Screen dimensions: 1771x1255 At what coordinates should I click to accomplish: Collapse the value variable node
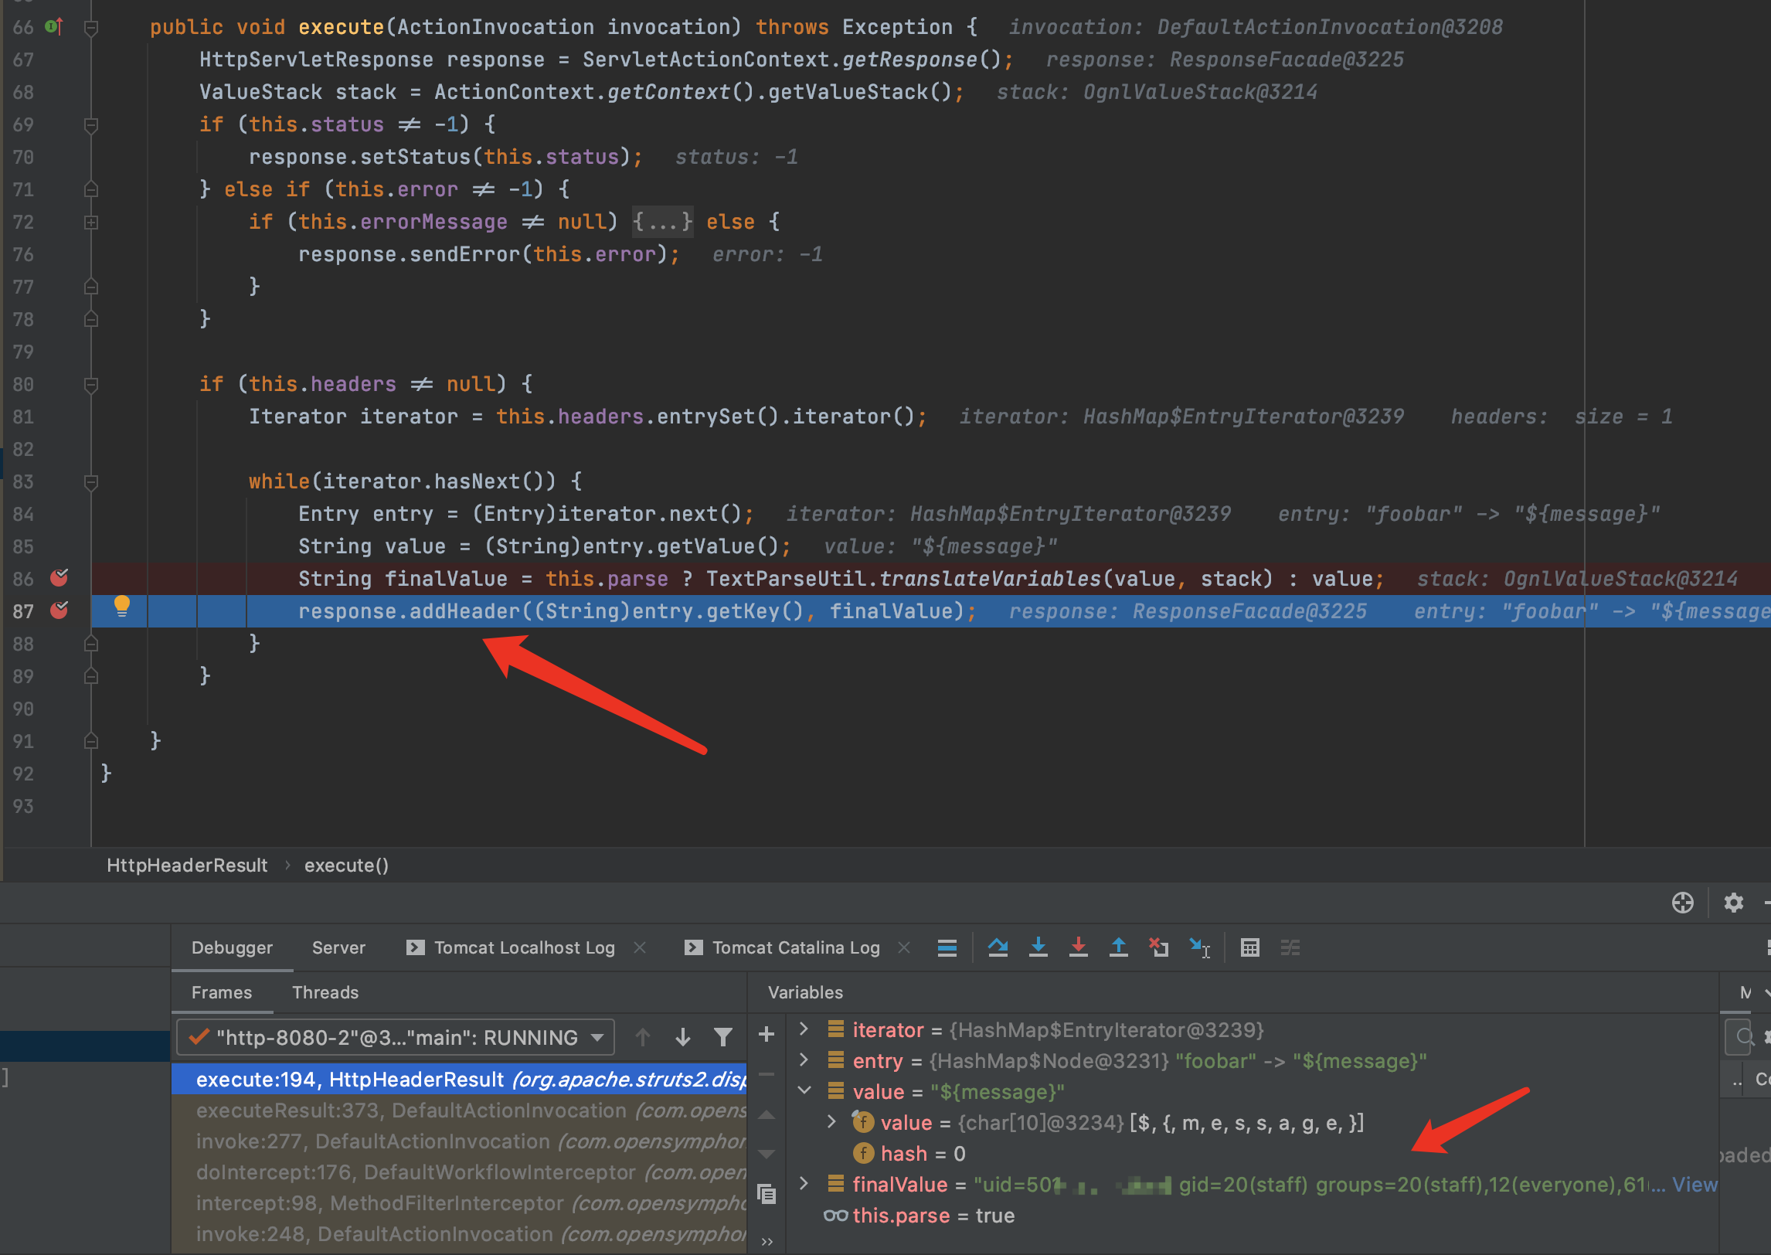[804, 1090]
